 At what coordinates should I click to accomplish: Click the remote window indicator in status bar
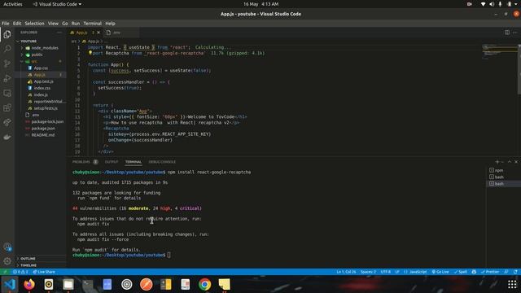coord(5,272)
